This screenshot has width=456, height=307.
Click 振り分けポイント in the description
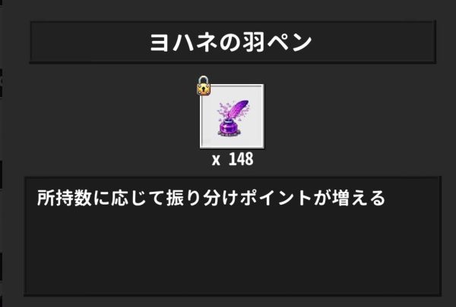239,198
